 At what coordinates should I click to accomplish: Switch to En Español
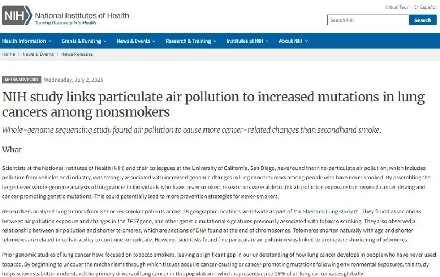coord(425,7)
